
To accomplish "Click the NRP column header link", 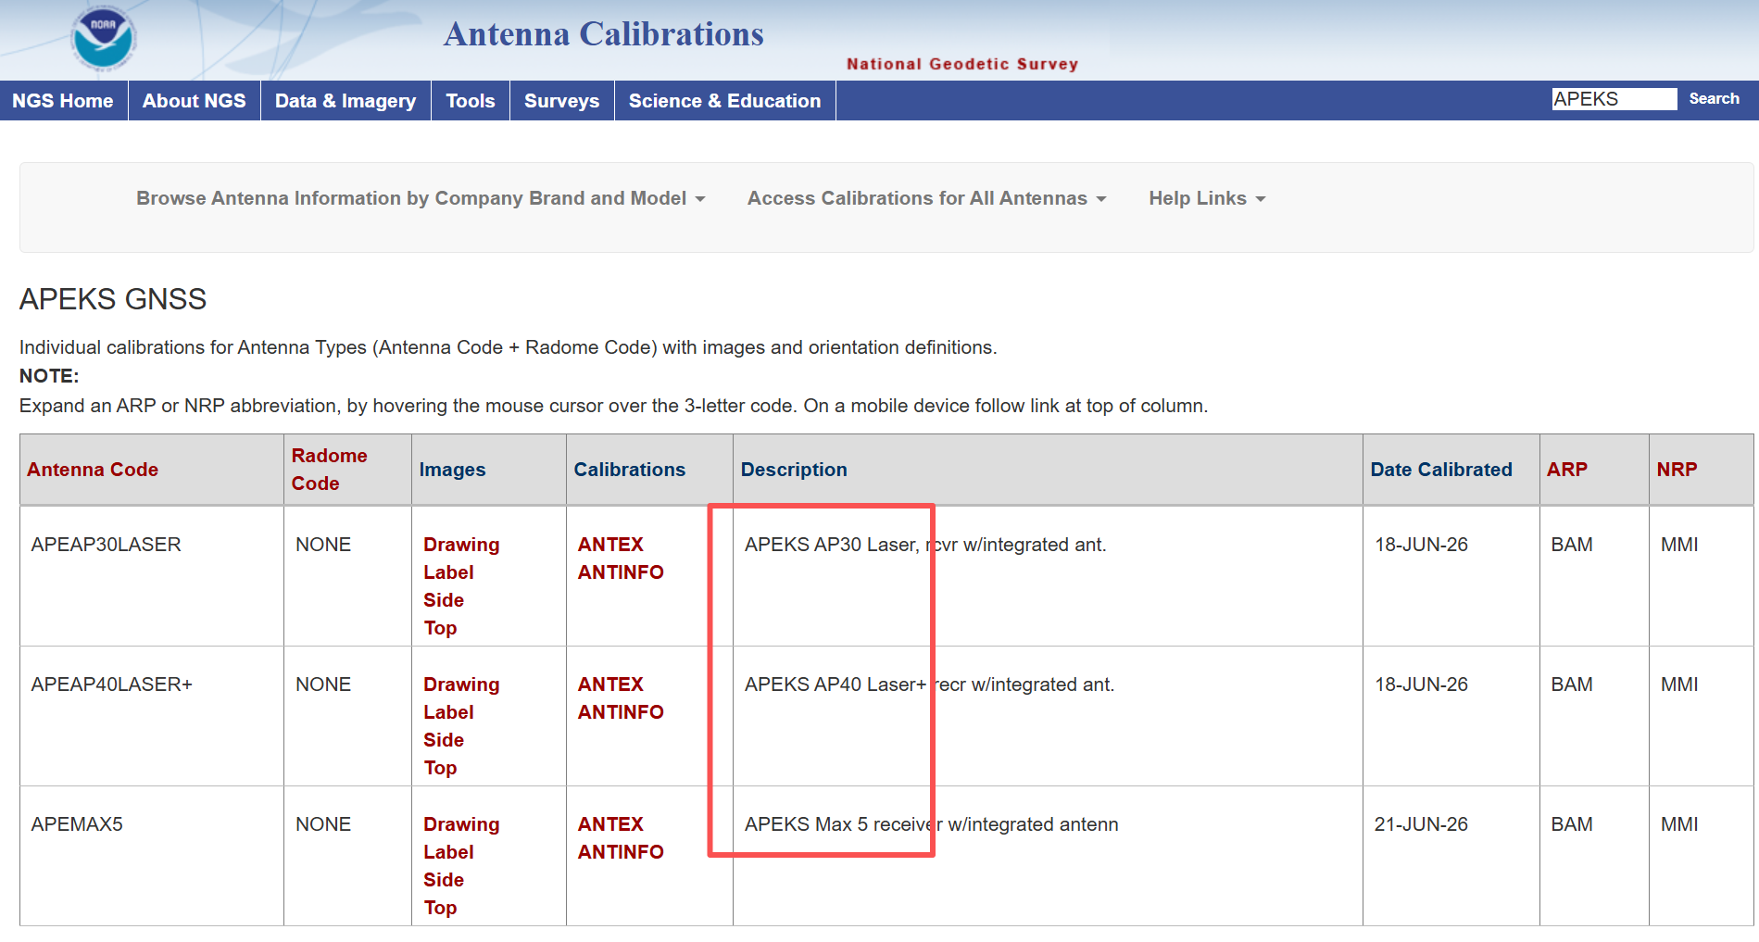I will coord(1677,470).
